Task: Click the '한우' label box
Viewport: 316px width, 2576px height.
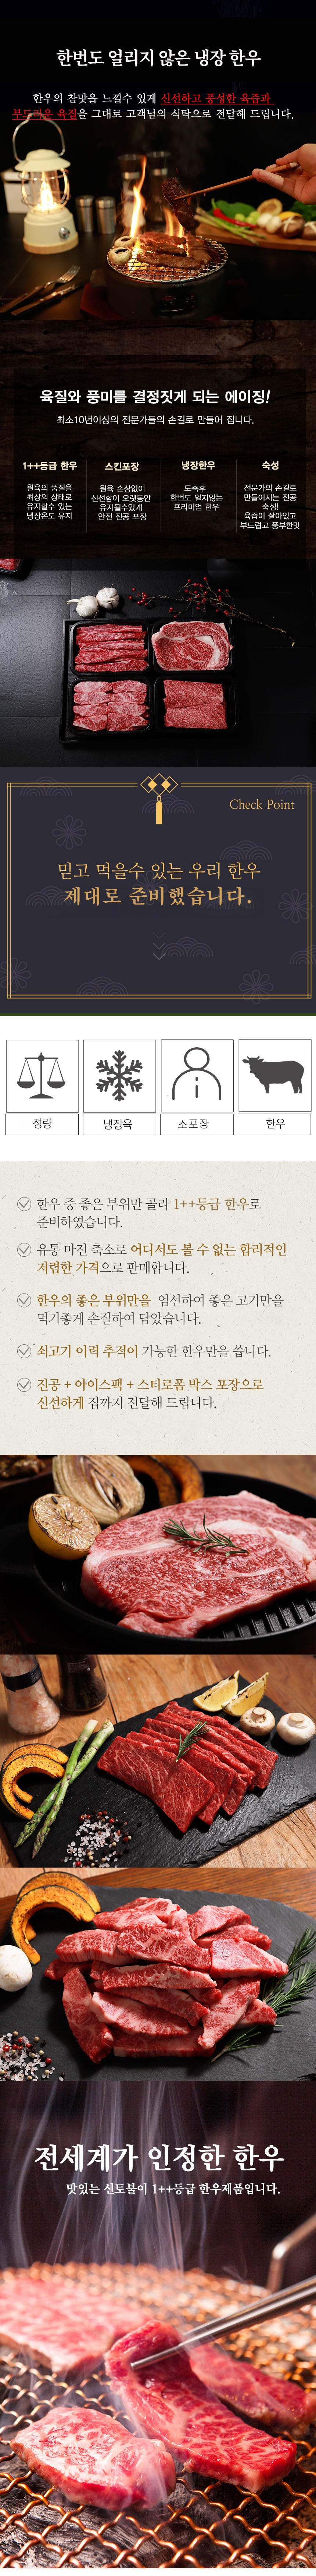Action: [274, 1124]
